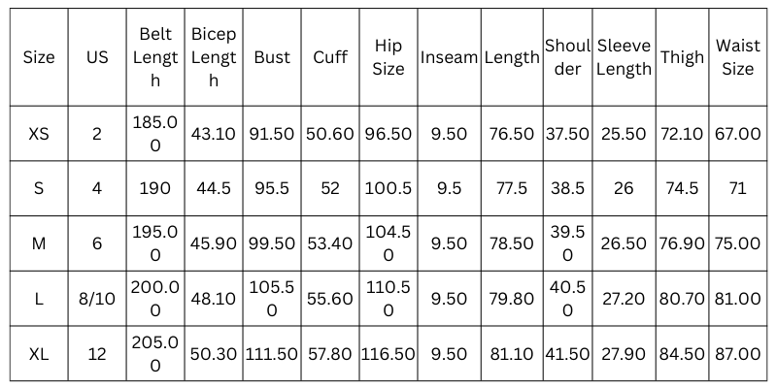The height and width of the screenshot is (388, 777).
Task: Select the XS size row label
Action: 39,134
